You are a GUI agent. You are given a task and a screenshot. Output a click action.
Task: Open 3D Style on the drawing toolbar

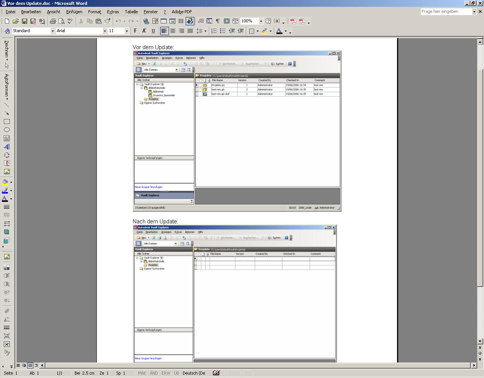[6, 240]
